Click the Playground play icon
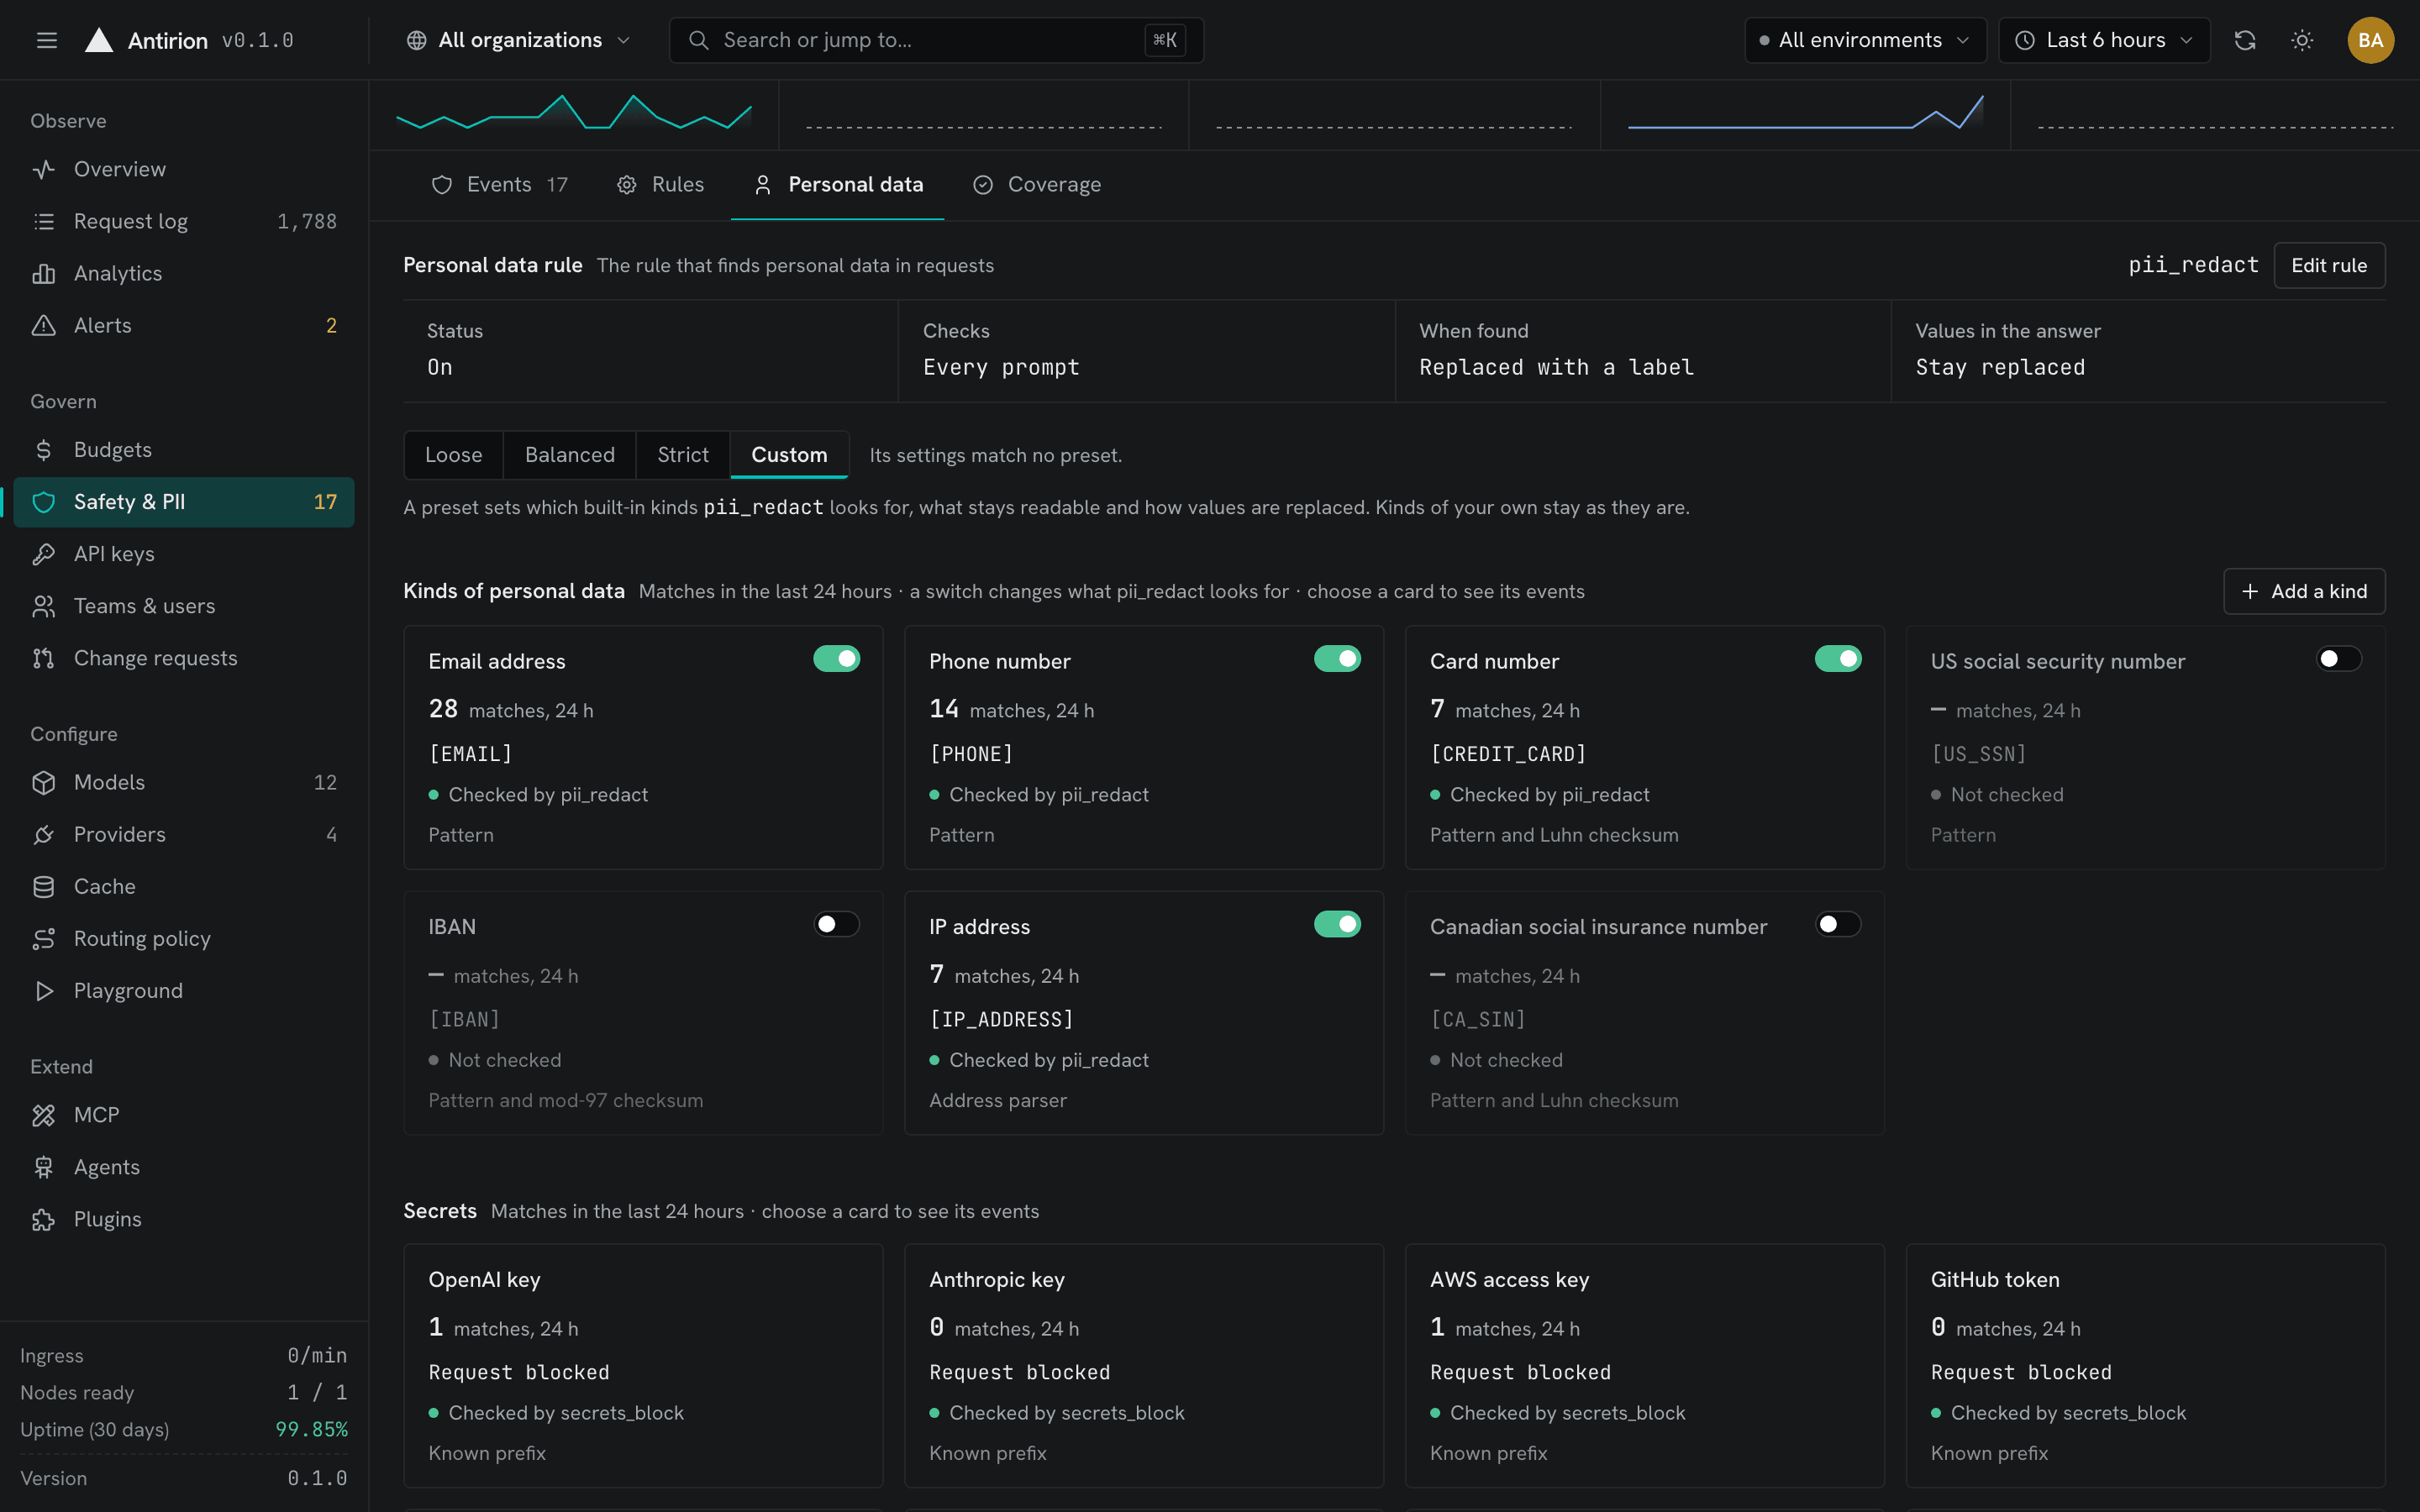Viewport: 2420px width, 1512px height. tap(44, 990)
